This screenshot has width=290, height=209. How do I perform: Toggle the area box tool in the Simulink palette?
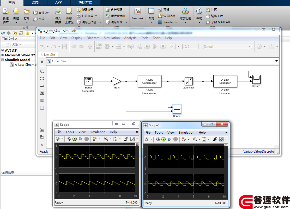42,108
